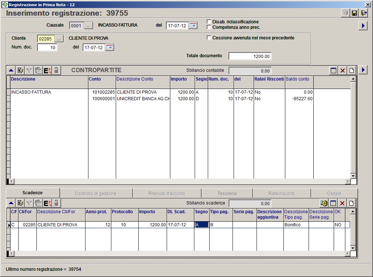Open the Ritenute d'acconto tab
The image size is (373, 277).
click(x=167, y=194)
